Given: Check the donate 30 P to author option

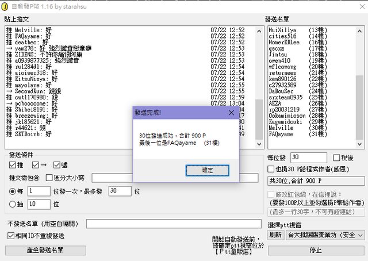Looking at the screenshot, I should pos(271,169).
